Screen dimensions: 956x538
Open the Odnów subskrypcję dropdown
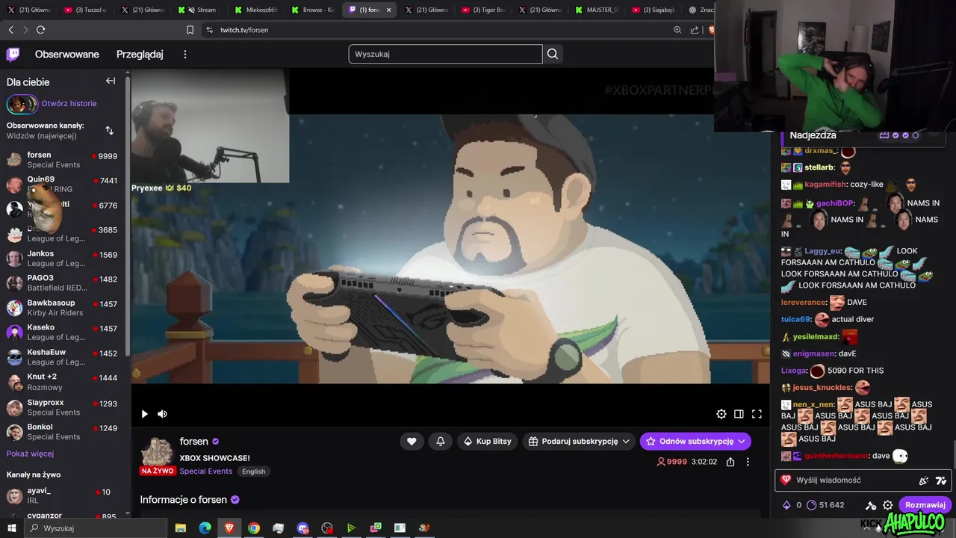tap(695, 441)
